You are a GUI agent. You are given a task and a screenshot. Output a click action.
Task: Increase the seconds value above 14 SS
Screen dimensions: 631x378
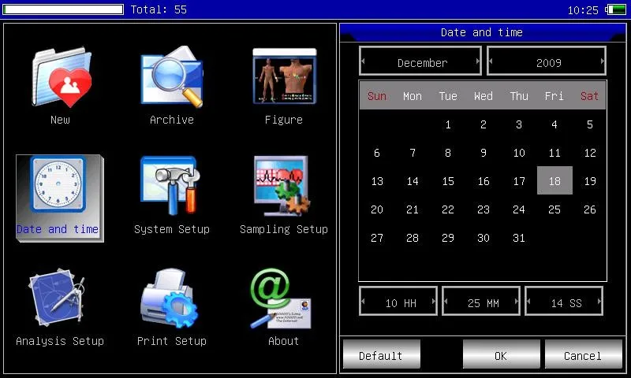[599, 302]
